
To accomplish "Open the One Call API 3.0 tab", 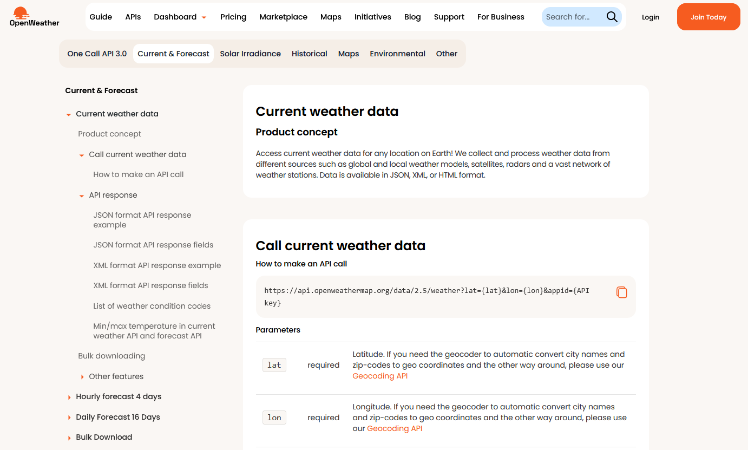I will (x=97, y=54).
